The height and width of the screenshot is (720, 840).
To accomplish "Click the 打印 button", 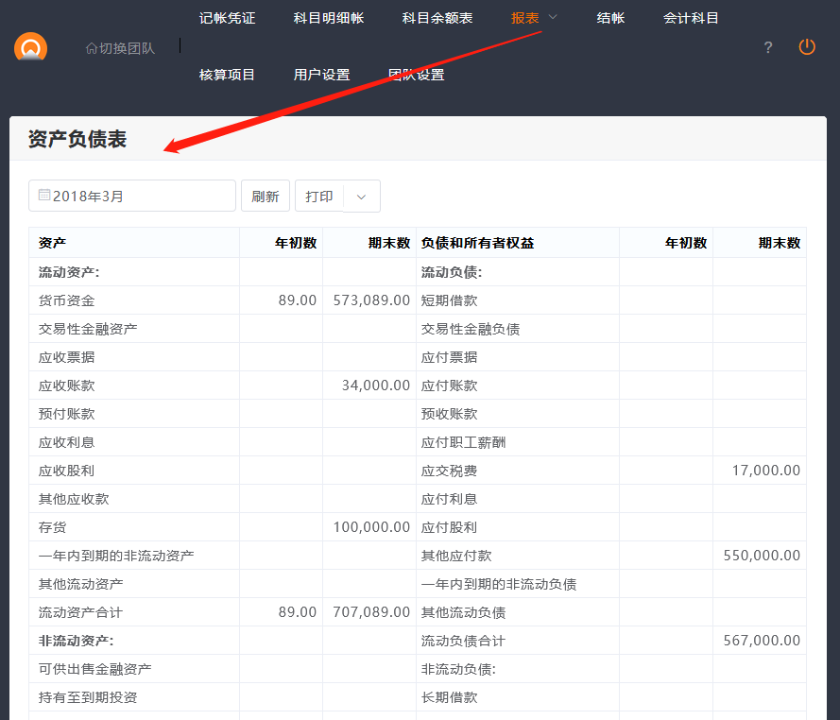I will (x=319, y=197).
